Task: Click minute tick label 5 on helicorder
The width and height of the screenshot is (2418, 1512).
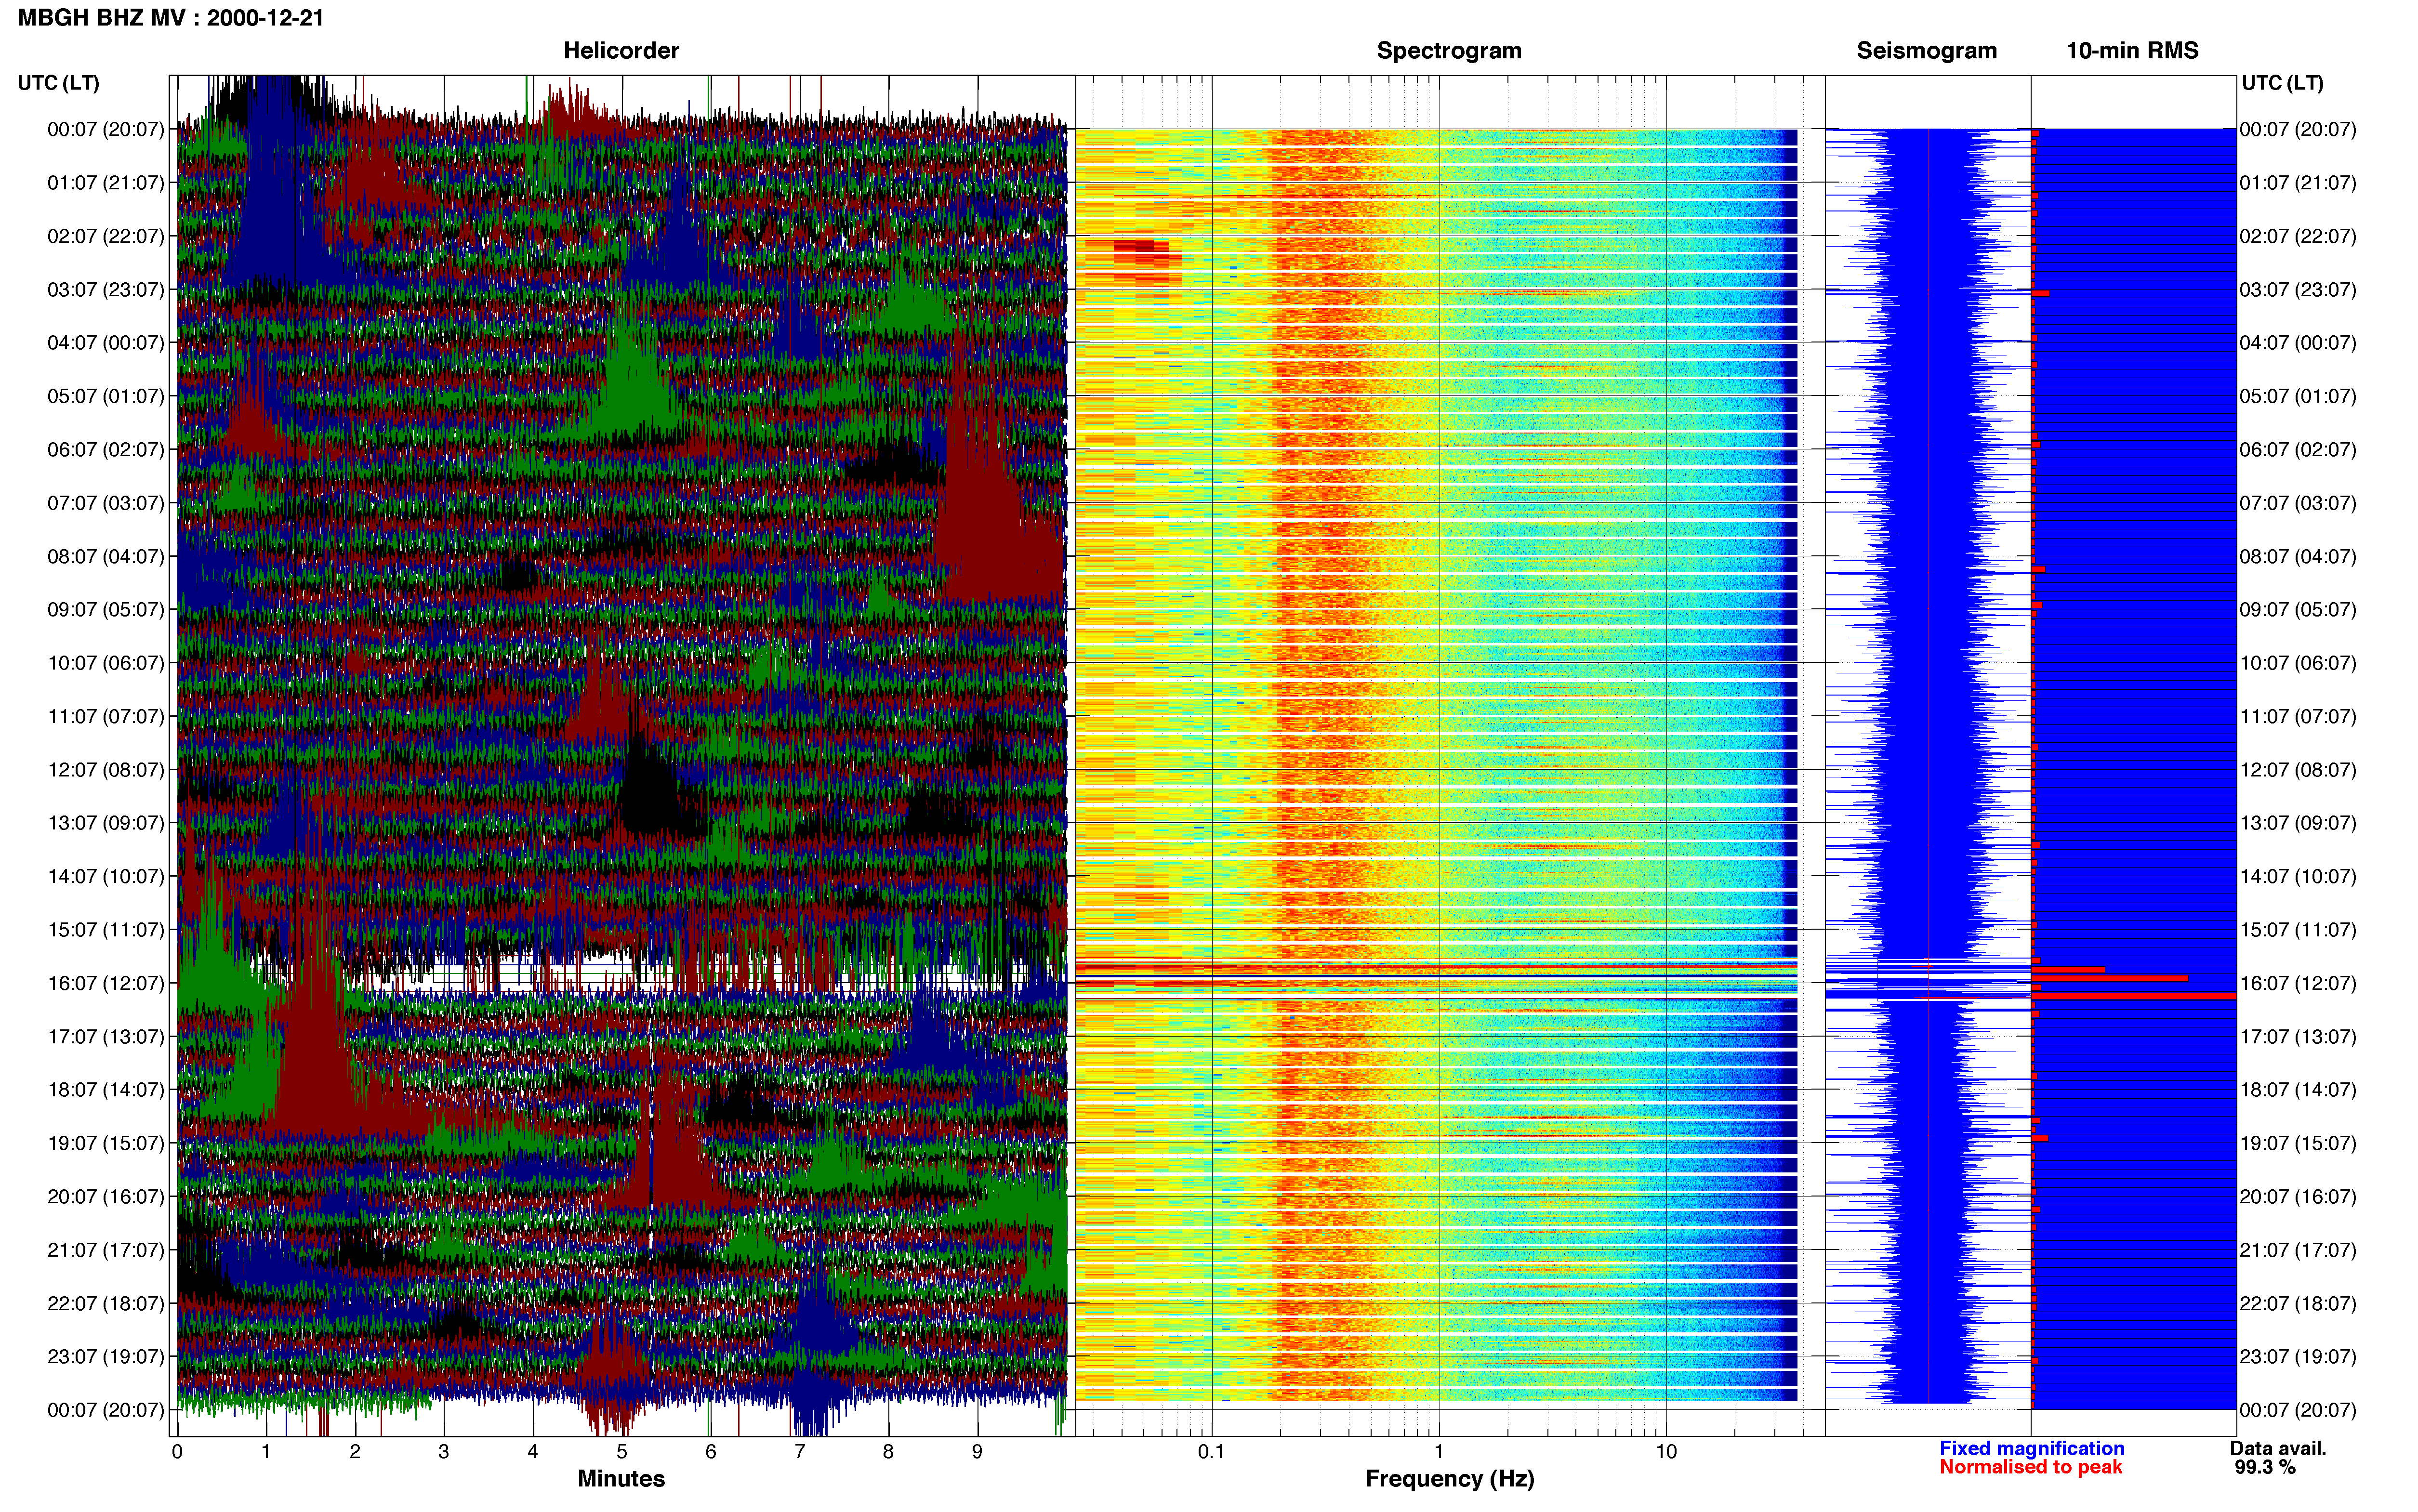Action: [x=622, y=1451]
